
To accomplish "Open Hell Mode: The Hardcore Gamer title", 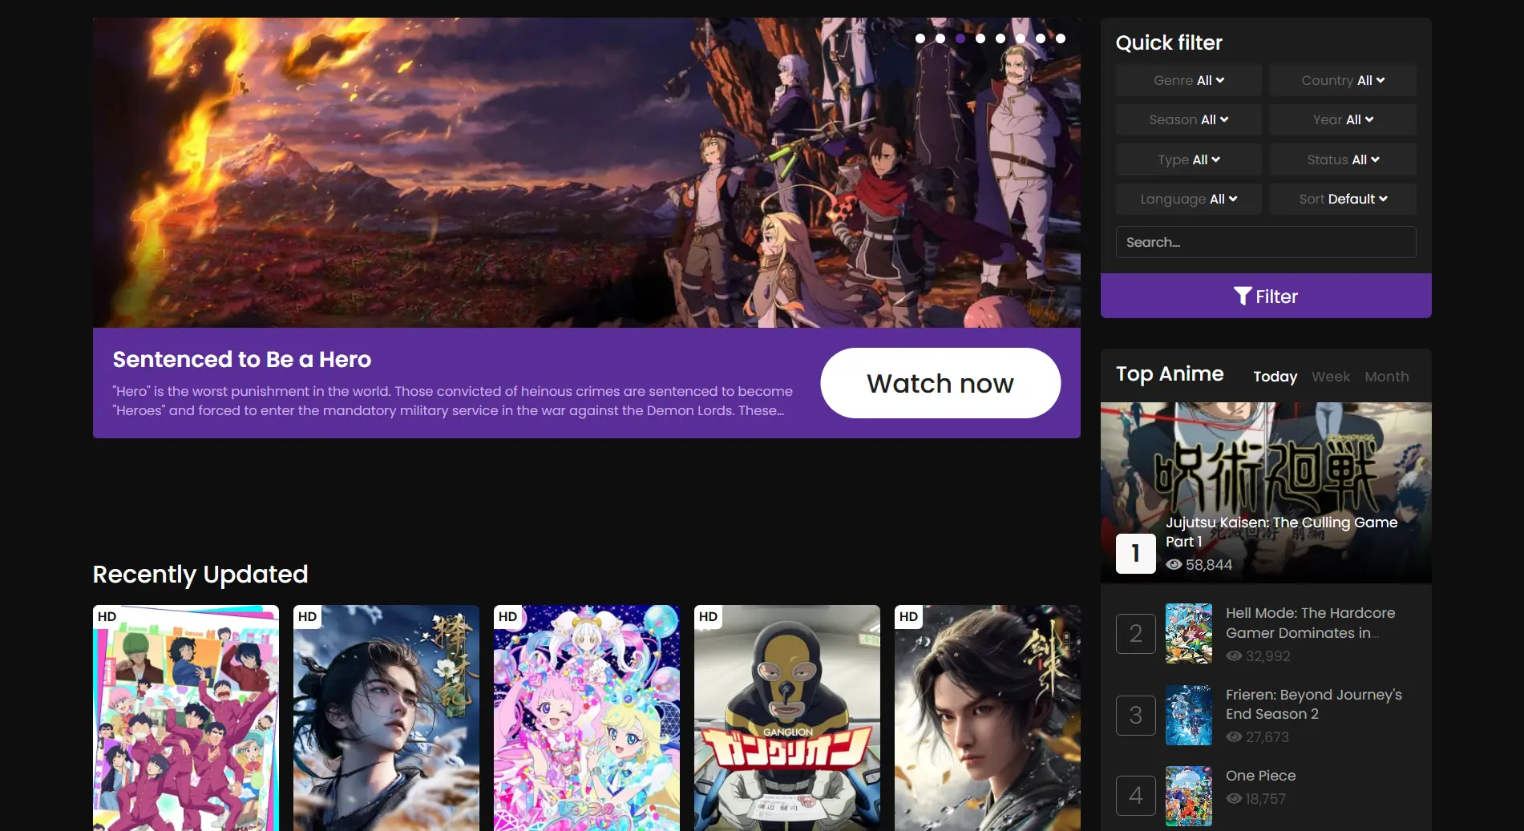I will pos(1310,623).
